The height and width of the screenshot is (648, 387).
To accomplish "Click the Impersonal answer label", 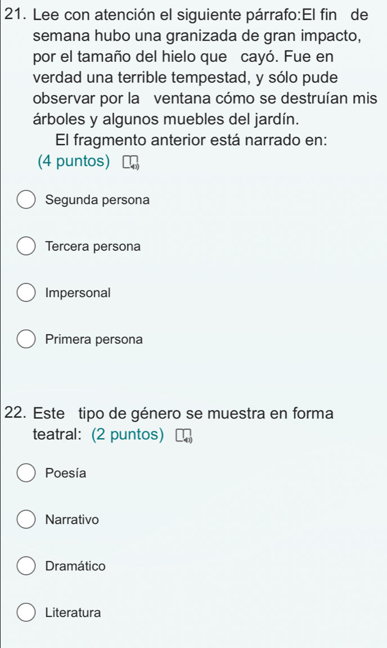I will [x=78, y=293].
